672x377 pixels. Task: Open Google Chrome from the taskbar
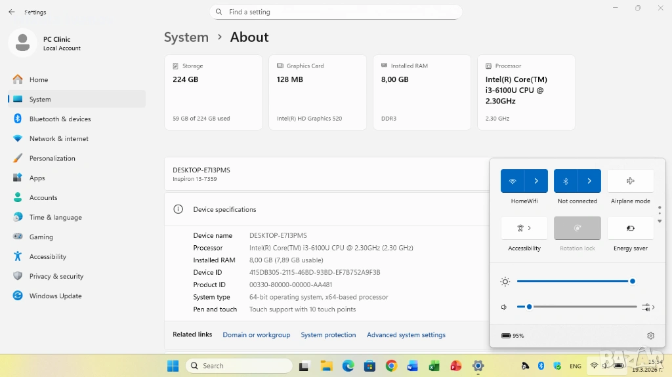click(391, 366)
